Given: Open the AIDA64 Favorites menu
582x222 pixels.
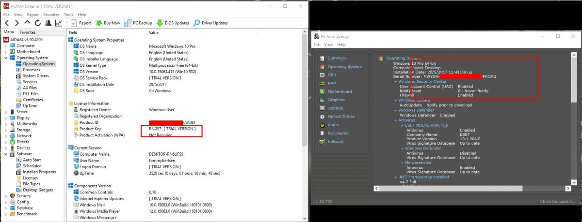Looking at the screenshot, I should [x=51, y=15].
